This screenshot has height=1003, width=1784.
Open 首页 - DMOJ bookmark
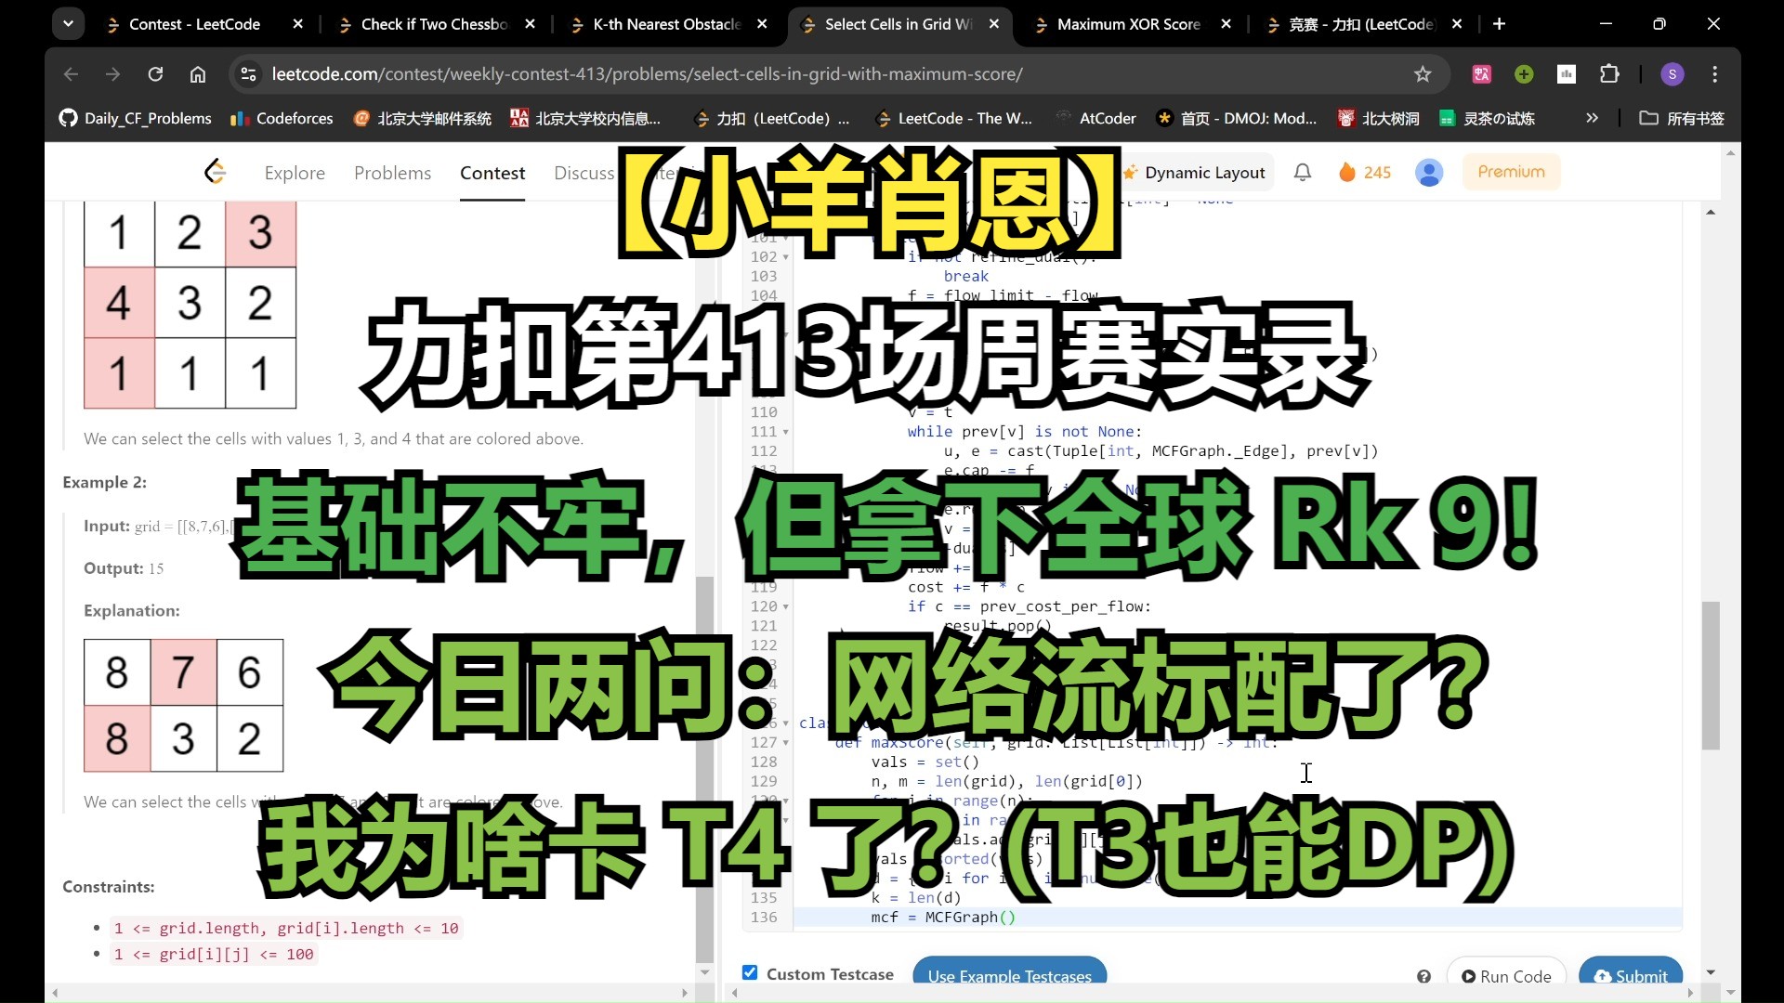1237,118
